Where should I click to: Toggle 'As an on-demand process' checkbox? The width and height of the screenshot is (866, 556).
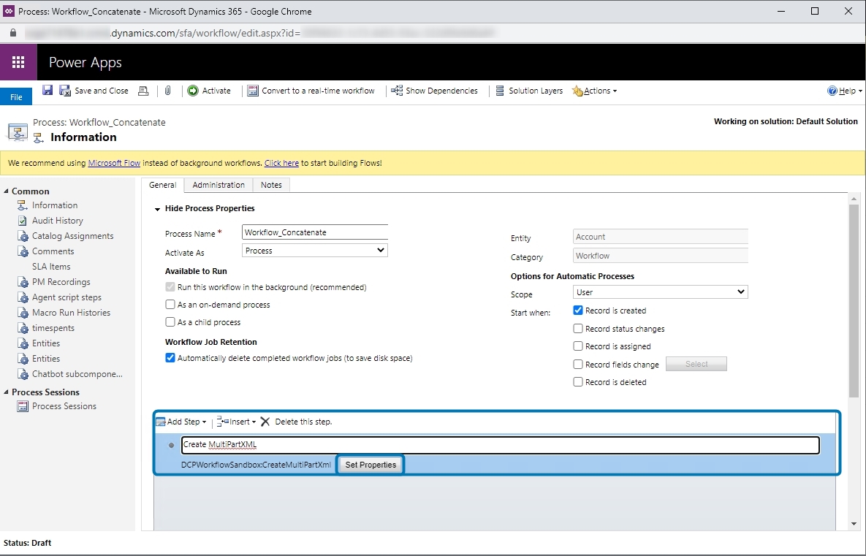coord(170,304)
